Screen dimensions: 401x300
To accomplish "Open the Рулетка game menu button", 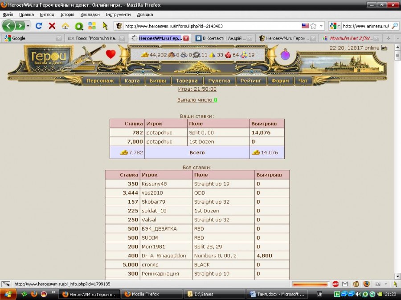I will tap(219, 81).
